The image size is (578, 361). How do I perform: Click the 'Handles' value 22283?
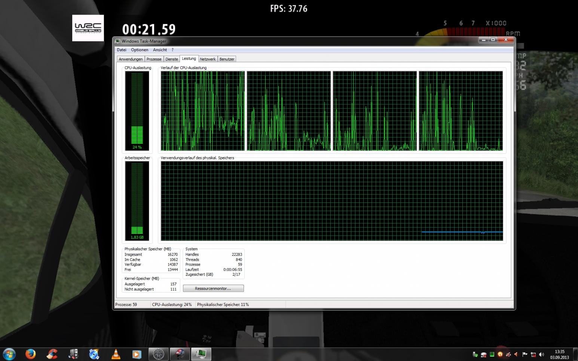point(237,254)
